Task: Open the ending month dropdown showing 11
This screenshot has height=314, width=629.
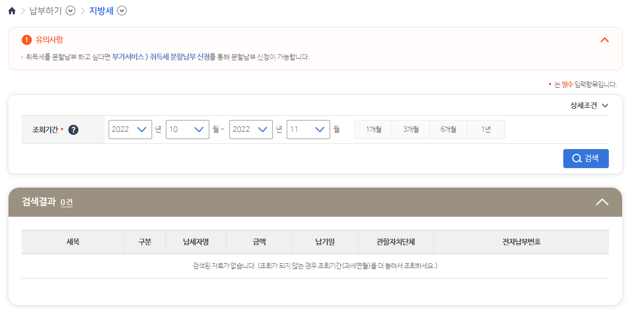Action: click(308, 129)
